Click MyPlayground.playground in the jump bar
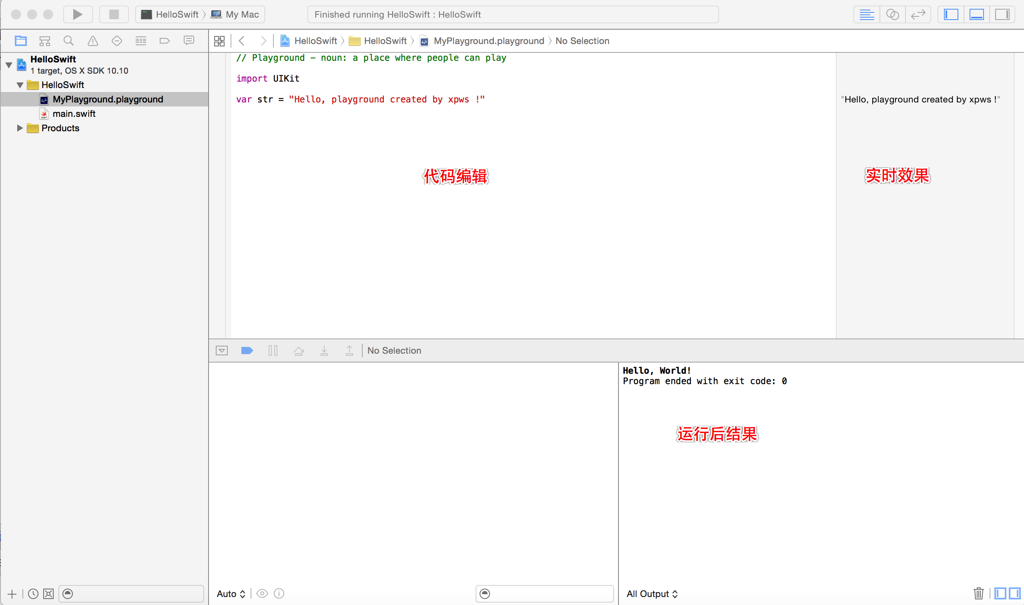The image size is (1024, 605). point(482,41)
